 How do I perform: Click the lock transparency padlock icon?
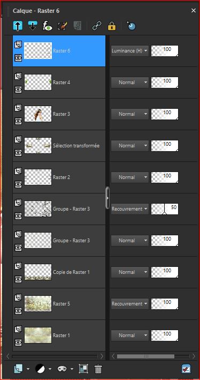(111, 26)
